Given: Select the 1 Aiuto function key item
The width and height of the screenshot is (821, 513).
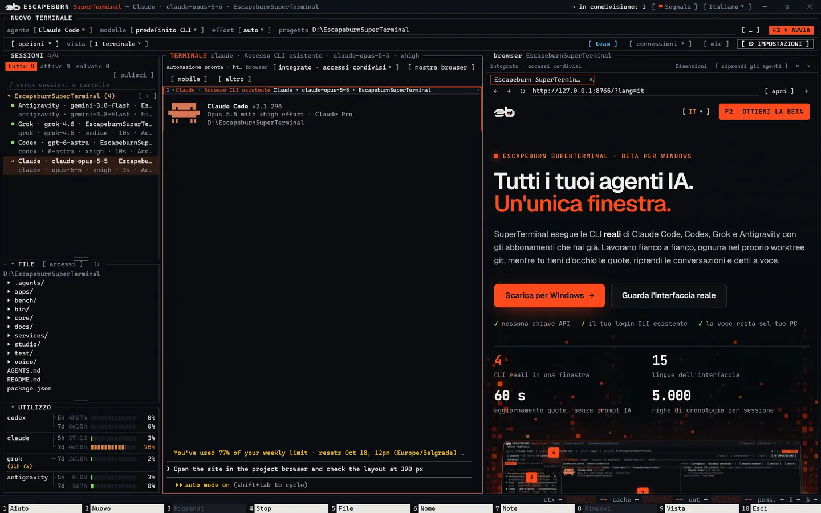Looking at the screenshot, I should point(42,508).
